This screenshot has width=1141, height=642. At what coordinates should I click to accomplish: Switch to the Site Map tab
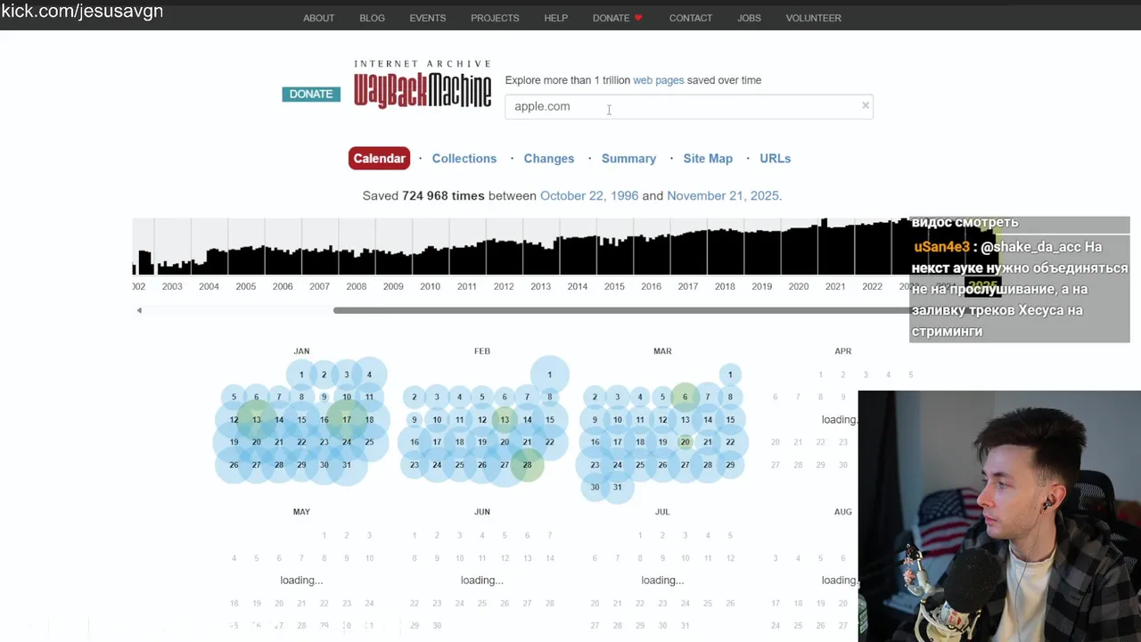point(708,159)
